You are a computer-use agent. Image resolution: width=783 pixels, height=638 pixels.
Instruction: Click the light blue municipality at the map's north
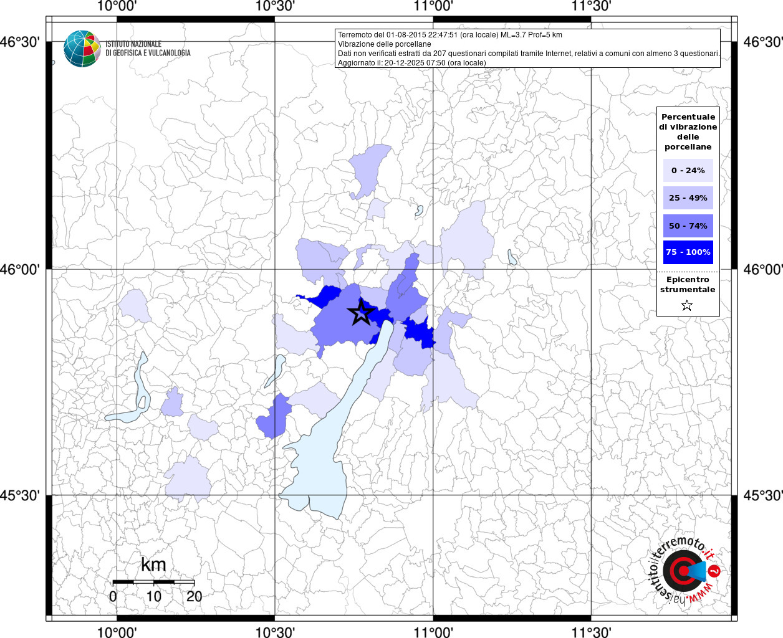point(369,171)
